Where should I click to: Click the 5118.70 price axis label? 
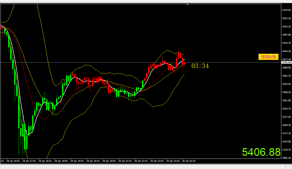(x=287, y=150)
